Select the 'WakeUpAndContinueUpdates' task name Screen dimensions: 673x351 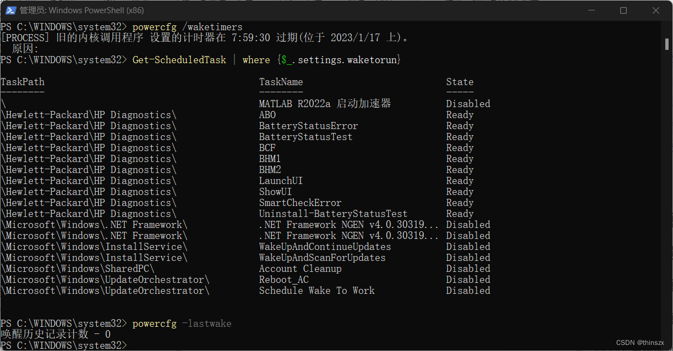325,247
